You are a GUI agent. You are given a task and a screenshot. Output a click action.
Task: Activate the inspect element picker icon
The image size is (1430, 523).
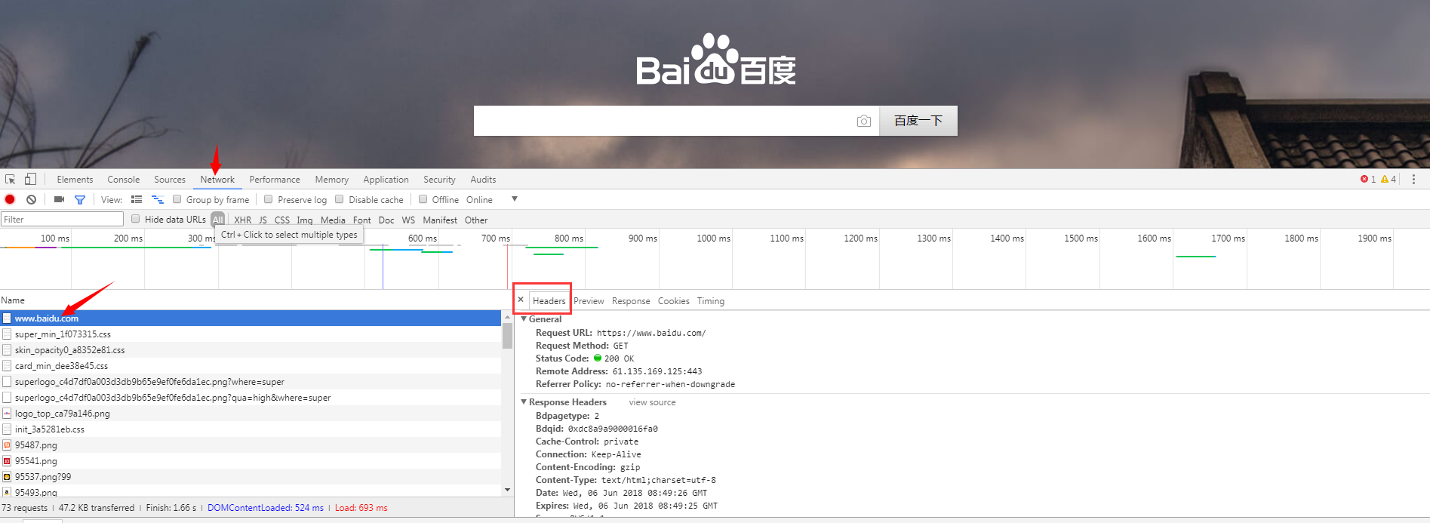pos(11,180)
